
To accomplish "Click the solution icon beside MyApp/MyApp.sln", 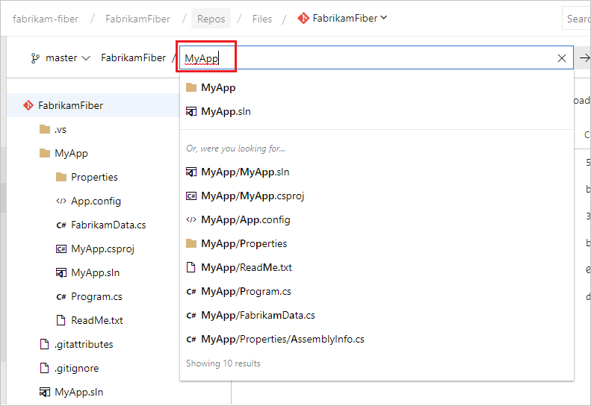I will 191,172.
